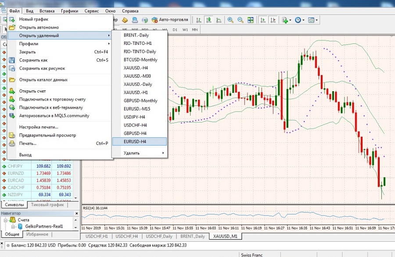
Task: Open the chart templates toolbar icon
Action: [x=311, y=20]
